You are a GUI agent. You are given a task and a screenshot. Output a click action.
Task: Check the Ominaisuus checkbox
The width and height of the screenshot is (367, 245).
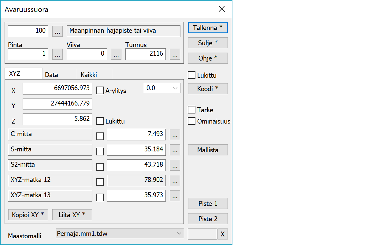[192, 121]
